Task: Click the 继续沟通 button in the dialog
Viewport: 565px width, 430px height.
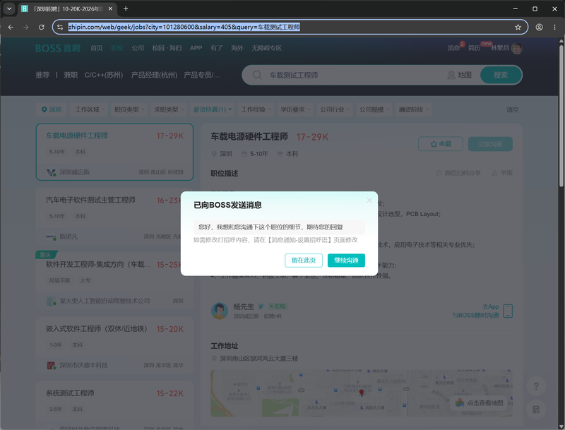Action: tap(346, 261)
